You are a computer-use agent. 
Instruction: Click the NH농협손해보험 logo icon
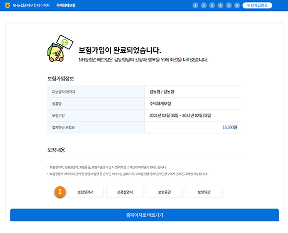[x=7, y=5]
